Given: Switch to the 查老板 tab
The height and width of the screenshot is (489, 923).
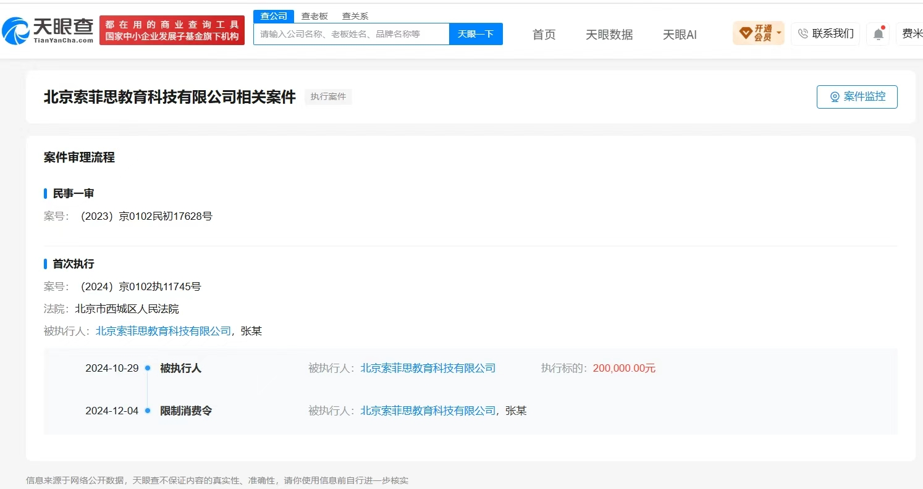Looking at the screenshot, I should pos(314,16).
